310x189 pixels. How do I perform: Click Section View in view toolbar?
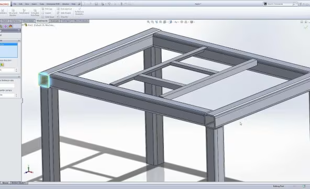pos(161,22)
